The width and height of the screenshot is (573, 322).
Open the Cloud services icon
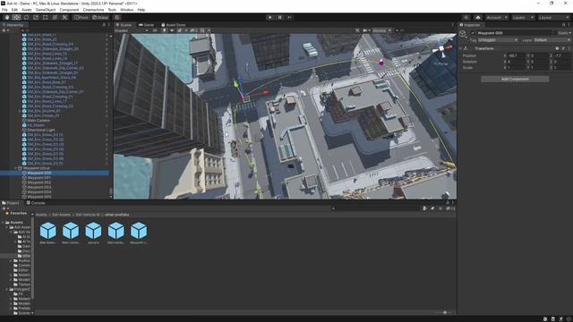tap(477, 17)
